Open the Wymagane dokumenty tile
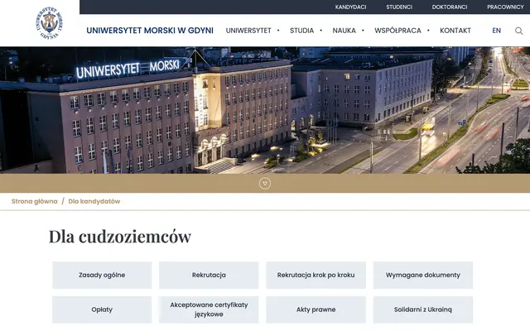Screen dimensions: 530x331 pos(423,275)
